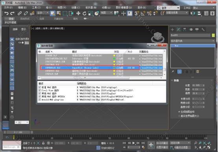
Task: Click the go to end frame button
Action: [x=143, y=143]
